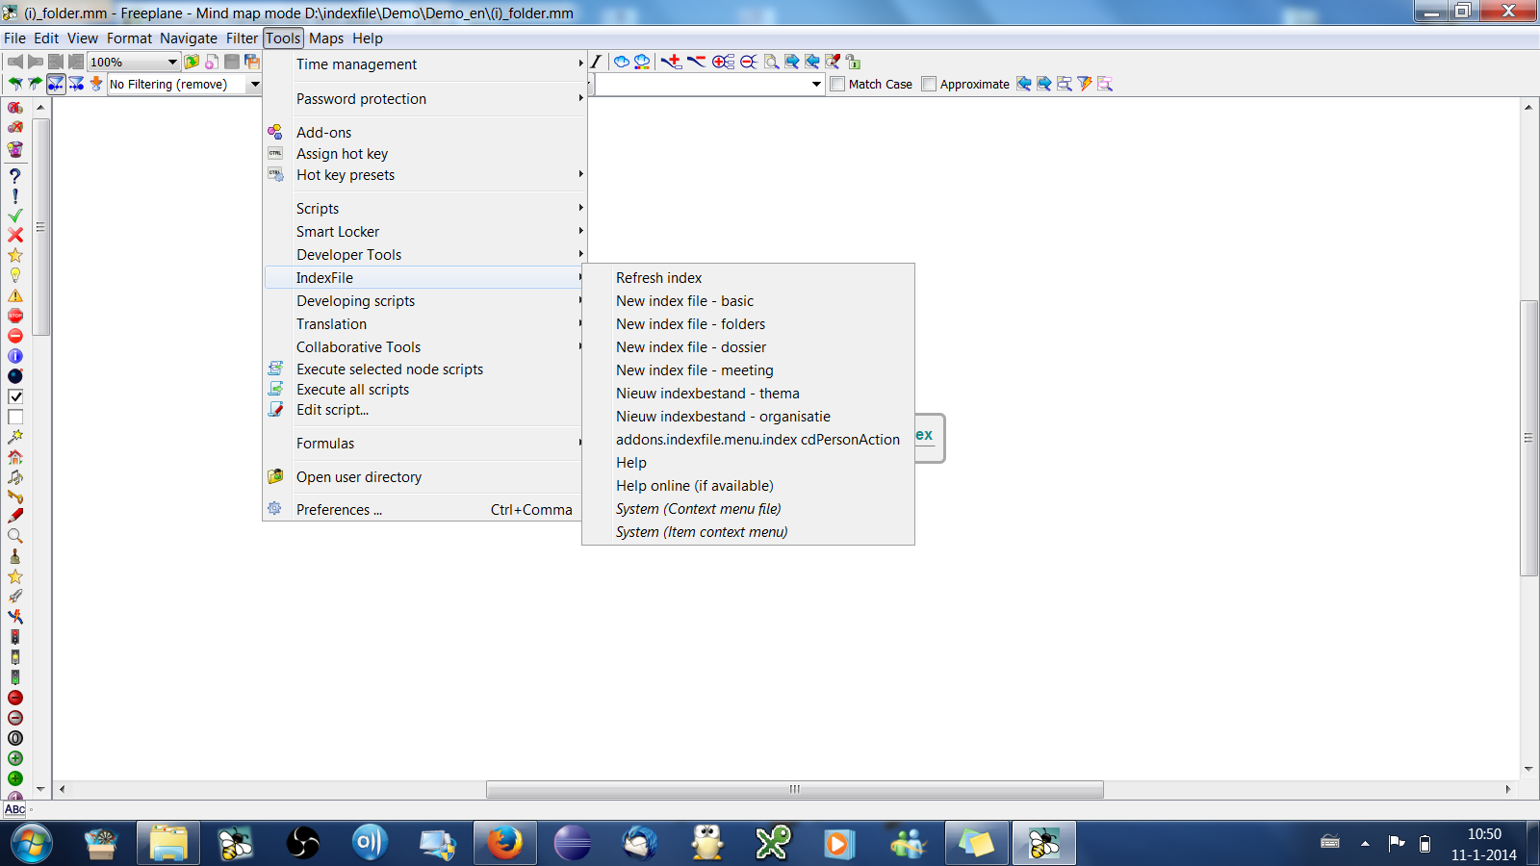Click the house icon in the icons sidebar
This screenshot has width=1540, height=866.
pos(14,457)
